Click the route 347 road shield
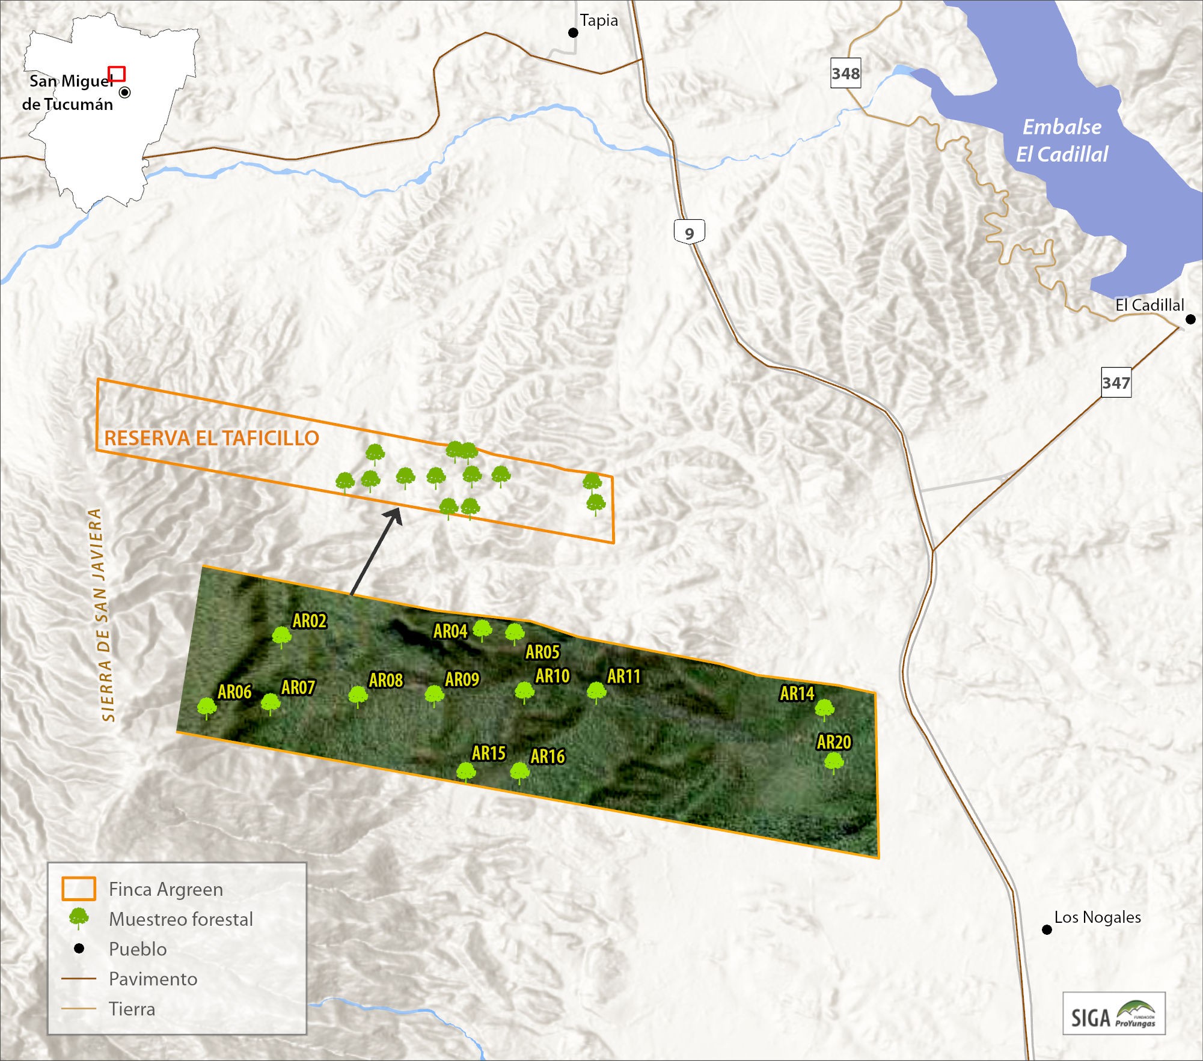This screenshot has height=1061, width=1203. tap(1116, 382)
